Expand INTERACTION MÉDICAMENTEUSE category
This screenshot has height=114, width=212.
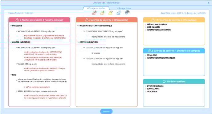(145, 58)
